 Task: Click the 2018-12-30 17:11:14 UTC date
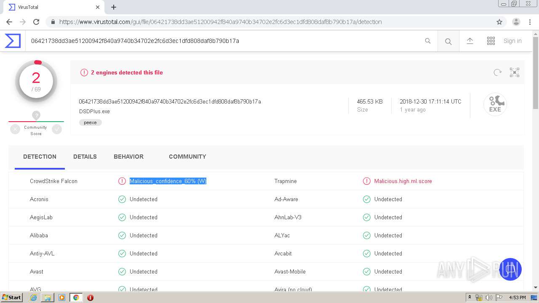tap(430, 101)
